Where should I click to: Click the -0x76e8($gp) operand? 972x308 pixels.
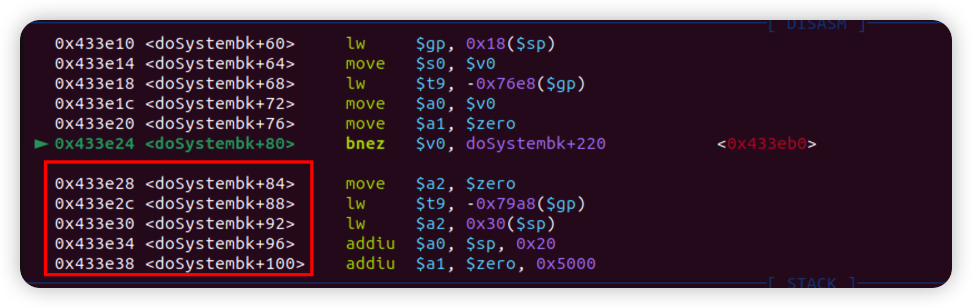(x=526, y=84)
